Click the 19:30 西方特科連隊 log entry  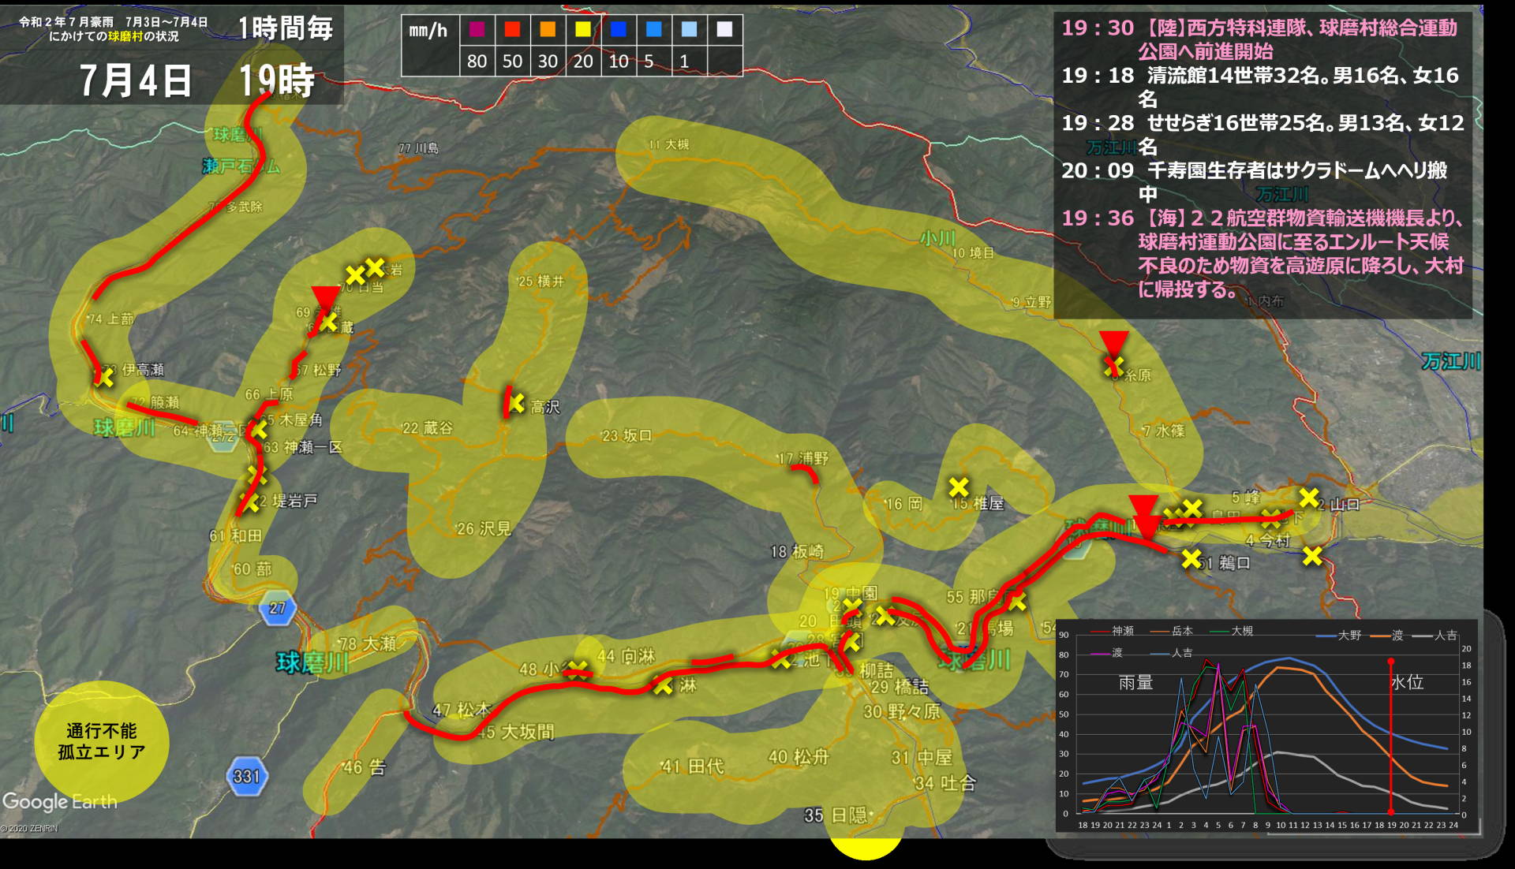1259,39
